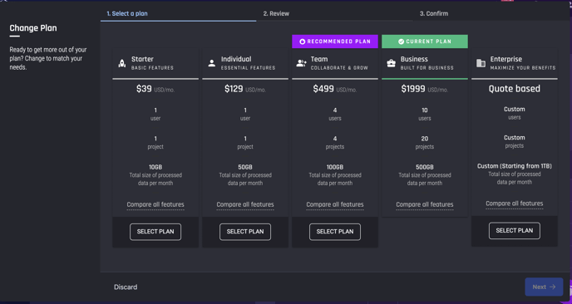
Task: Open Compare all features under Individual
Action: click(x=245, y=204)
